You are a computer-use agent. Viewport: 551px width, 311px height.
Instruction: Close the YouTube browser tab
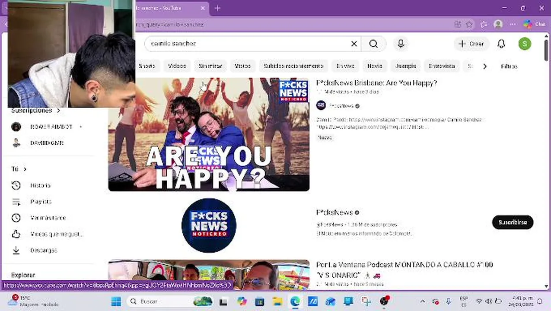pos(203,8)
